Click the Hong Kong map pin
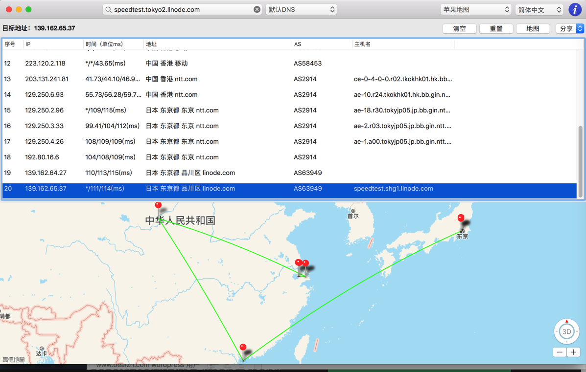Viewport: 586px width, 372px height. [243, 348]
